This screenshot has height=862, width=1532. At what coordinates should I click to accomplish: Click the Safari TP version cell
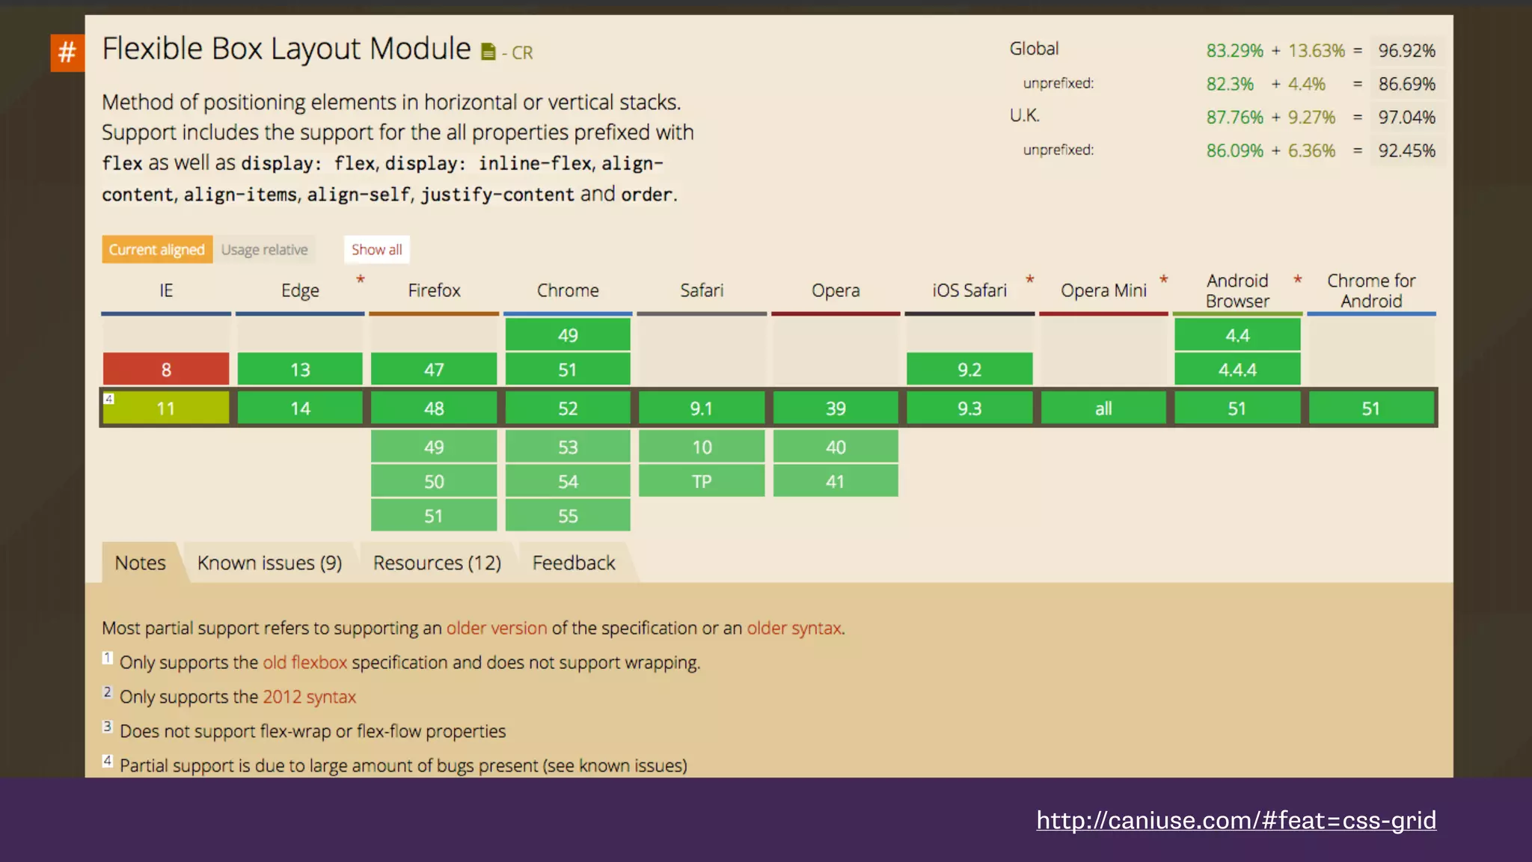point(702,481)
